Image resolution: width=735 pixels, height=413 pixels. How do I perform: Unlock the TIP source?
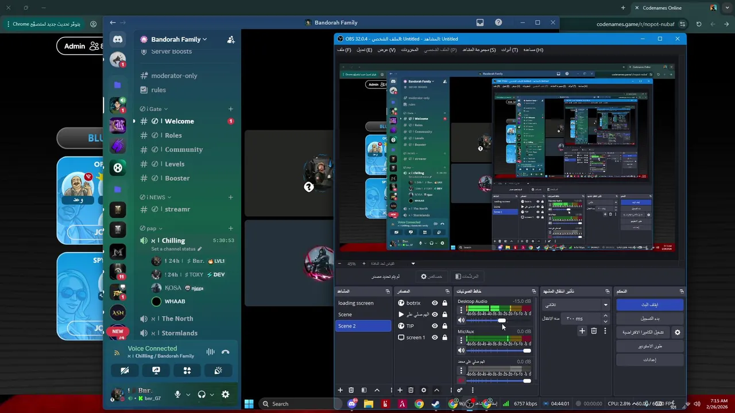[444, 326]
